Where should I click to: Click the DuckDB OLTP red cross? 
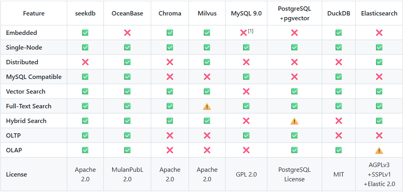[x=339, y=136]
